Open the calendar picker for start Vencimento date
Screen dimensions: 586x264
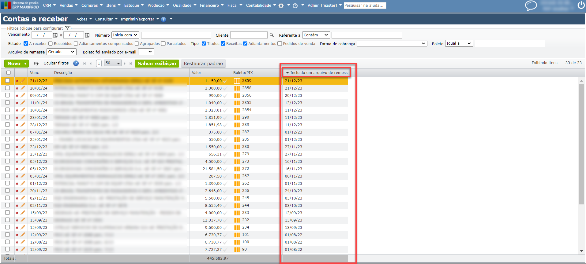pyautogui.click(x=55, y=35)
